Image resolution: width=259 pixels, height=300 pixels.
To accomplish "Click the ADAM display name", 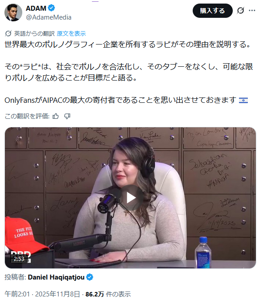I will pyautogui.click(x=36, y=8).
